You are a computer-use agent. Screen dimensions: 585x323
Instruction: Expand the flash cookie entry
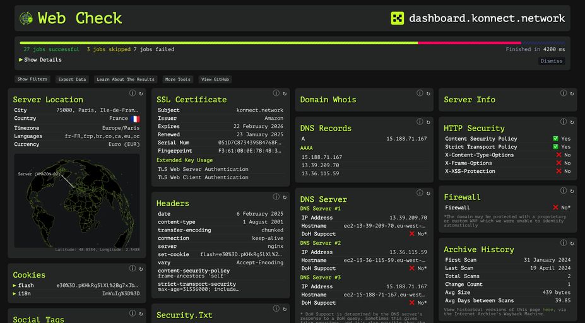click(15, 285)
